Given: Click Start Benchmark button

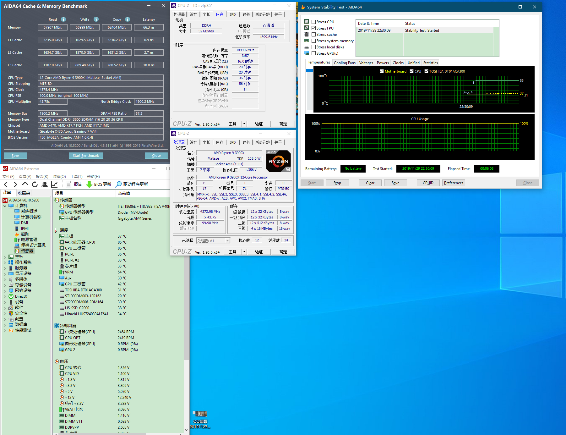Looking at the screenshot, I should pos(86,156).
